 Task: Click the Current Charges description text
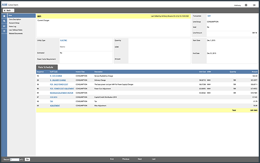click(x=43, y=20)
